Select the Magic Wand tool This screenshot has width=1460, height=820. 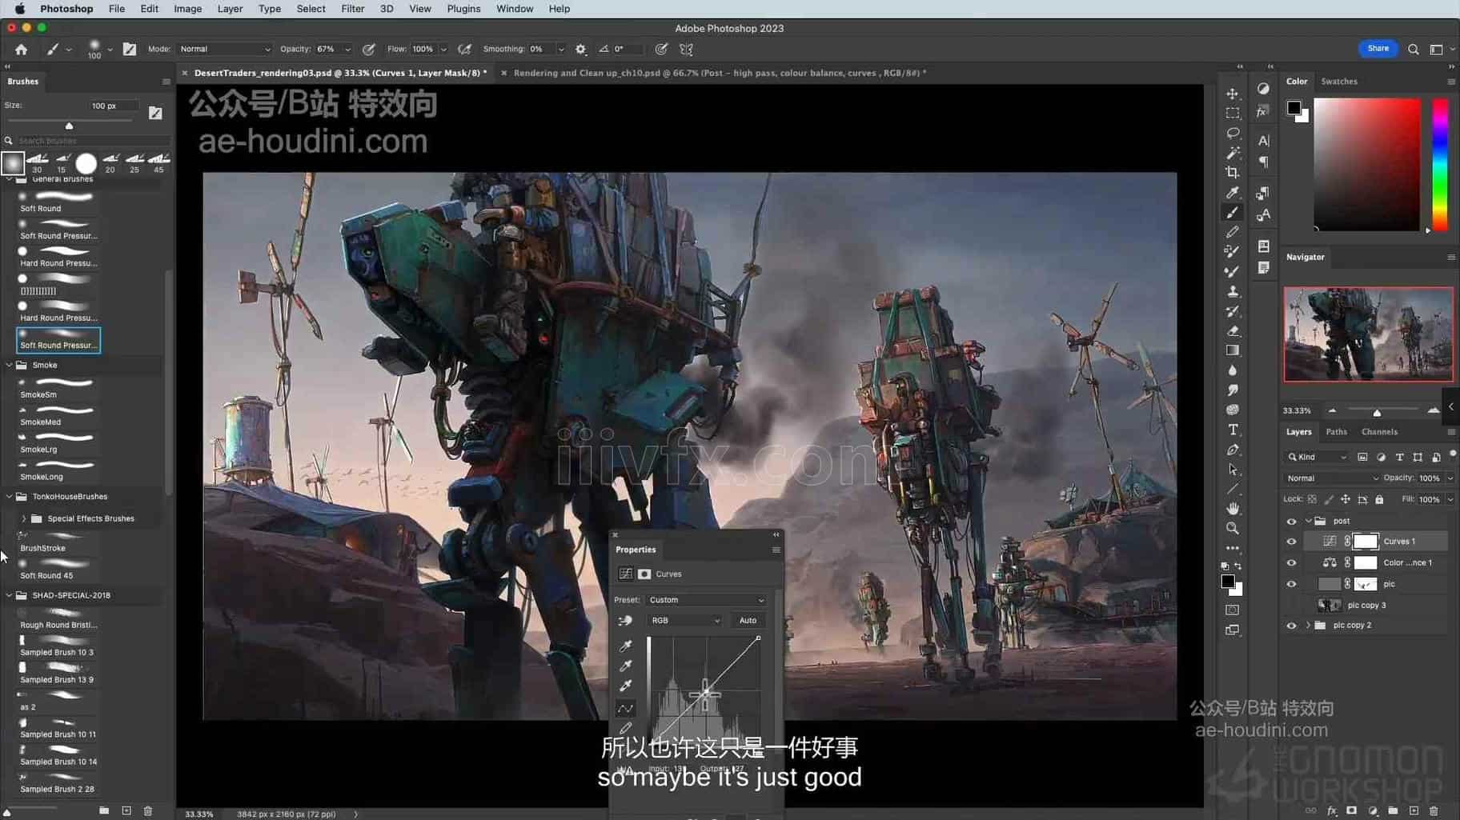click(1233, 153)
